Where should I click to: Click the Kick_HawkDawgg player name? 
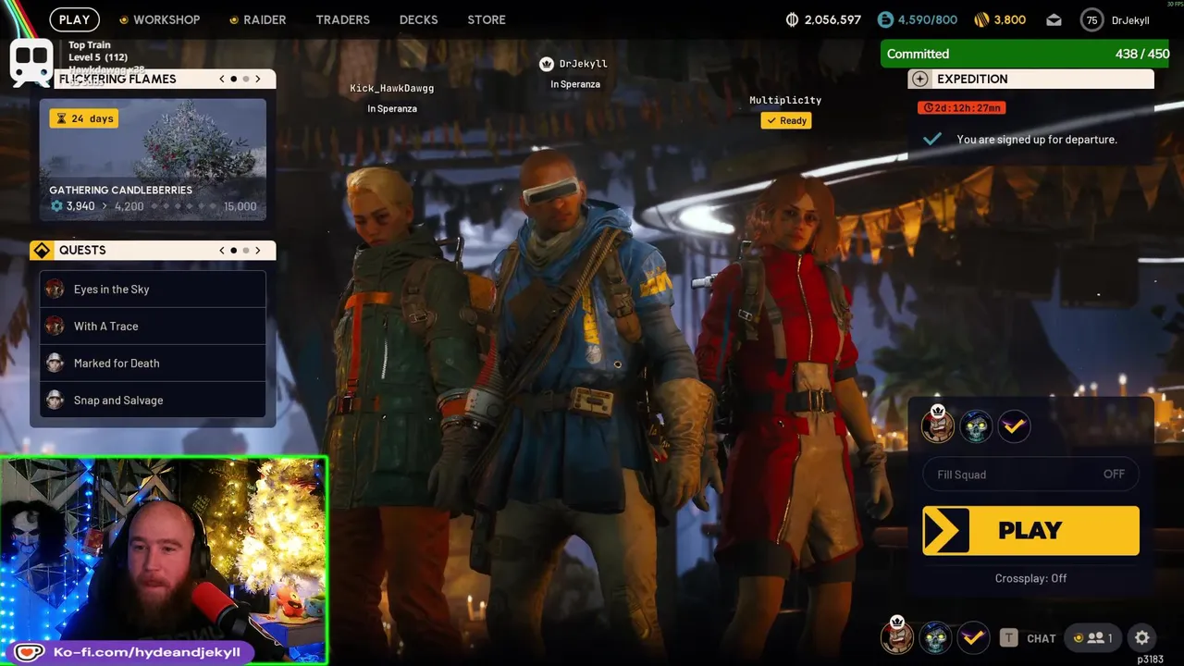pos(391,88)
